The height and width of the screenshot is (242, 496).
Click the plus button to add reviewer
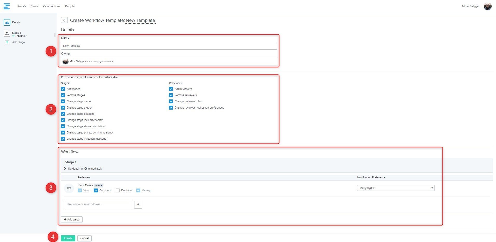[138, 204]
